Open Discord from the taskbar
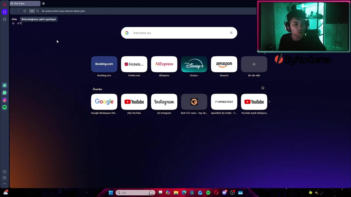 coord(224,193)
